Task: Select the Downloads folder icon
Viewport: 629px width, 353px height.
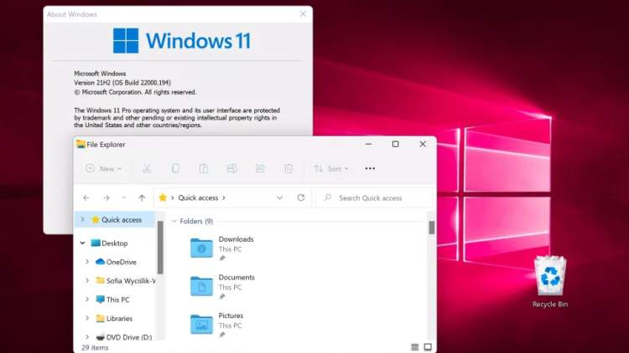Action: click(x=201, y=248)
